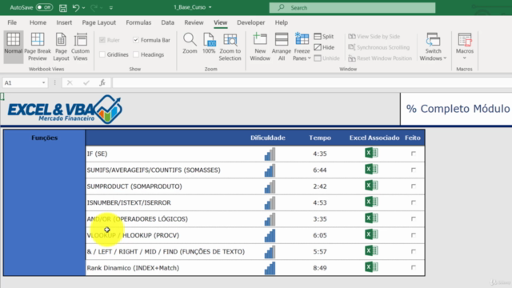Click the Funções section header
Screen dimensions: 512x288
coord(45,138)
